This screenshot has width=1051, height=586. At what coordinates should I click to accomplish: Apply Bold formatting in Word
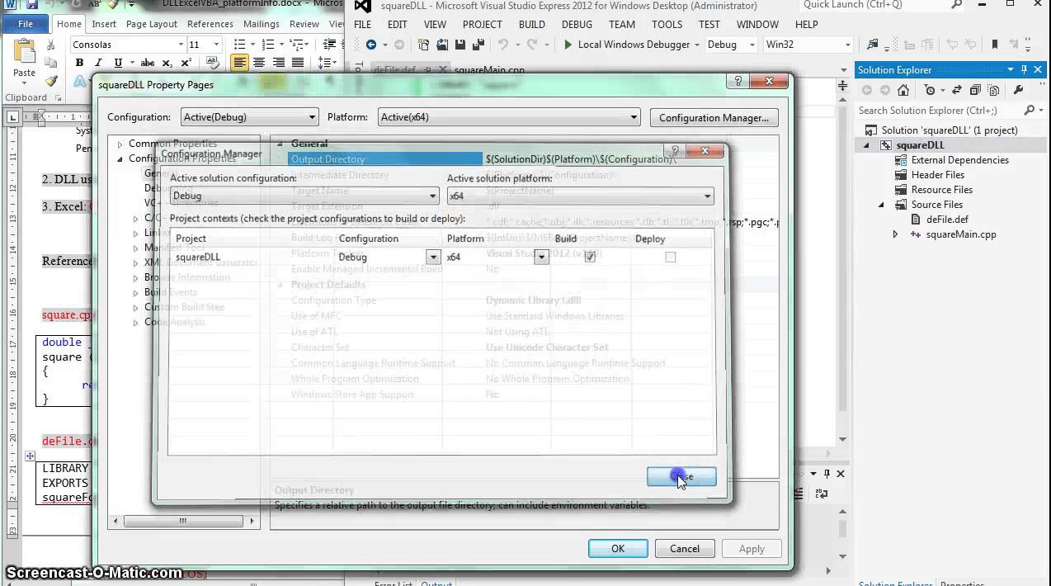coord(79,63)
